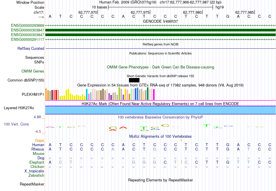Click the Rhesus alignment row label

(38, 149)
